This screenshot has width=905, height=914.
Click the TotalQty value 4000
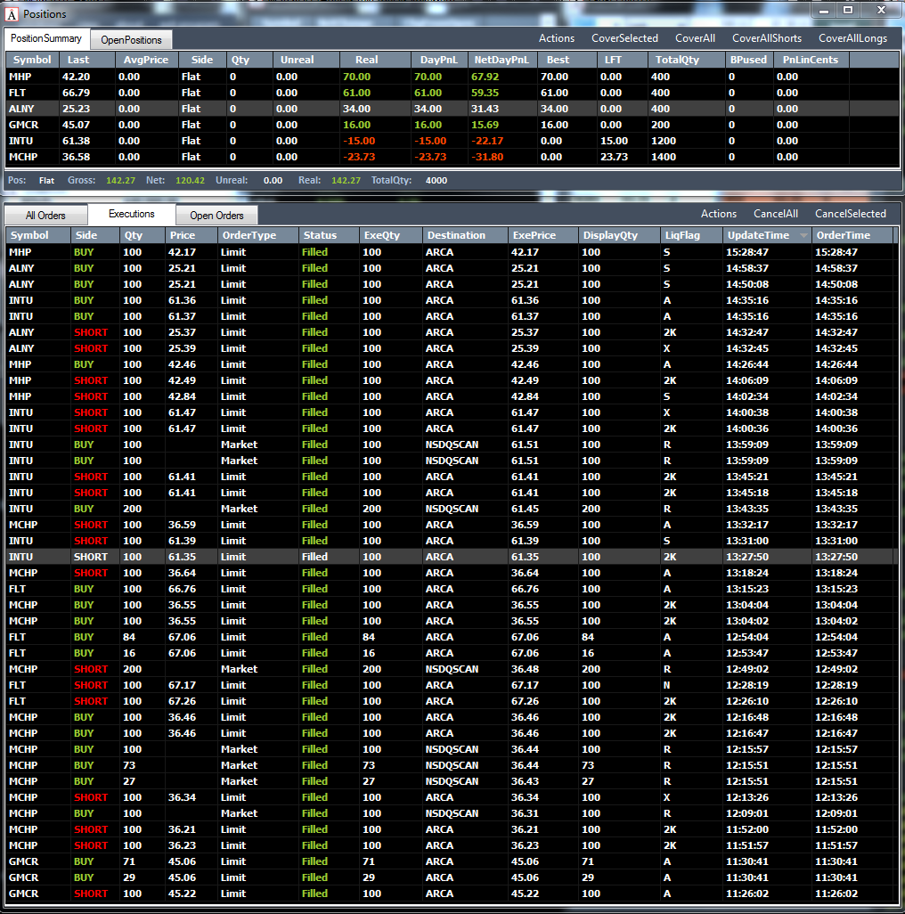[x=436, y=180]
